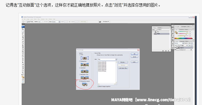Select the Eyedropper tool

click(x=23, y=69)
